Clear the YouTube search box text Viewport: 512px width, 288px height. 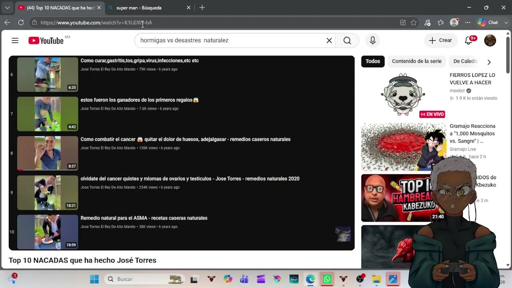tap(329, 40)
